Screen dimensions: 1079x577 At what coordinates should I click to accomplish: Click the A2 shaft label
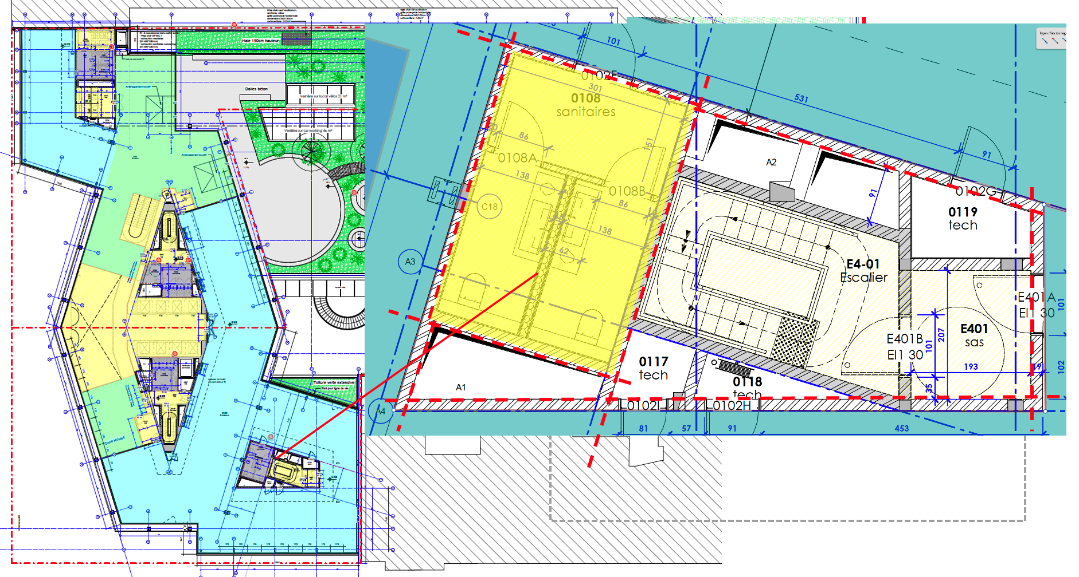click(x=771, y=162)
